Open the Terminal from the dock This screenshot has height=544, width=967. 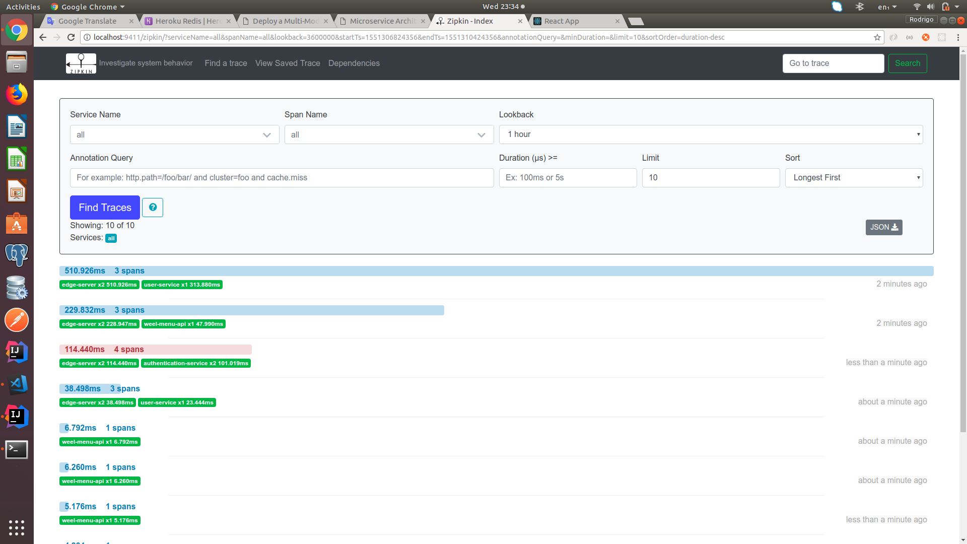(17, 449)
